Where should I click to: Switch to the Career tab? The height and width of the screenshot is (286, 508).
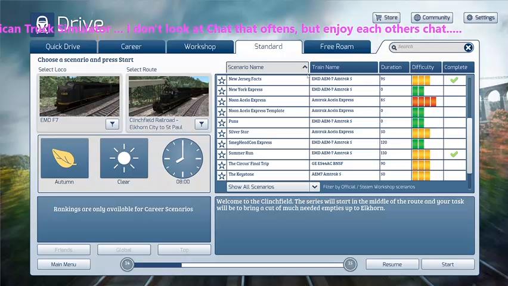click(131, 46)
